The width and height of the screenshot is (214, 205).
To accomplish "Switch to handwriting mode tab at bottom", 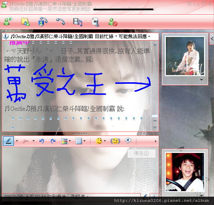I will (x=145, y=196).
